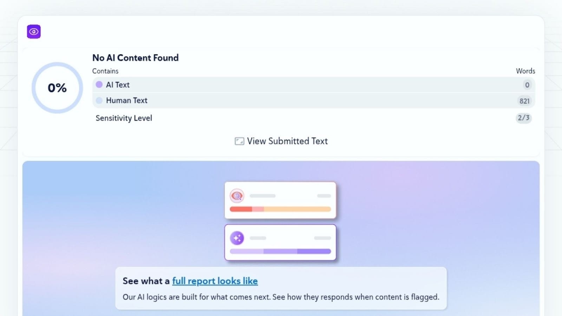
Task: Click the Sensitivity Level label
Action: tap(124, 118)
